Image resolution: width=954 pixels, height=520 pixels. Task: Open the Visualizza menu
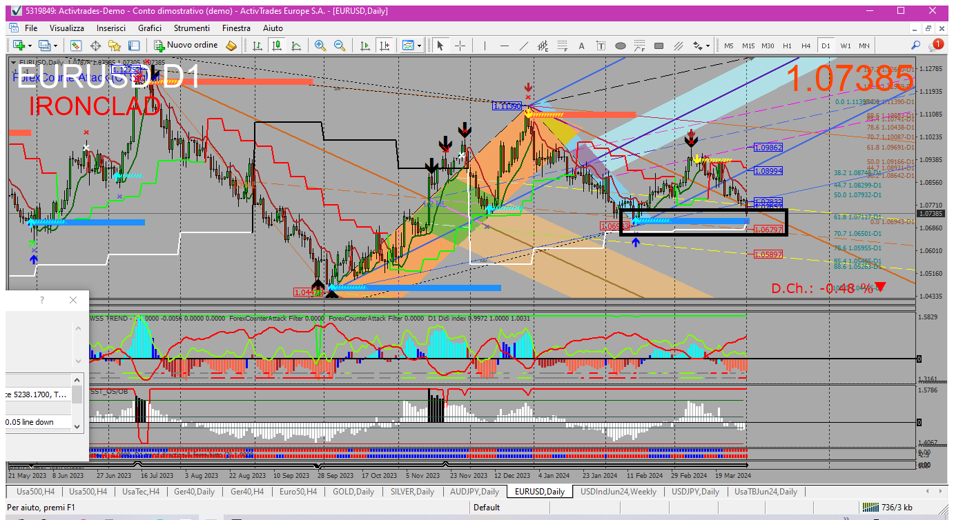(67, 28)
